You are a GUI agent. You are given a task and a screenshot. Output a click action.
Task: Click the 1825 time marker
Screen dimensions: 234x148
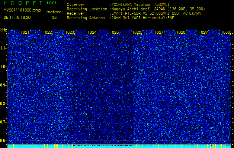(114, 32)
